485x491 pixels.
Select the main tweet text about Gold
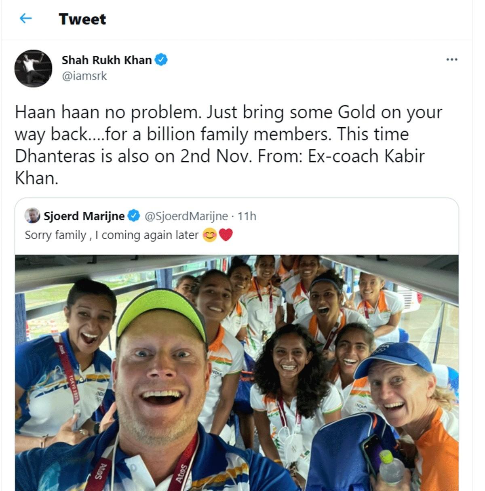point(229,145)
